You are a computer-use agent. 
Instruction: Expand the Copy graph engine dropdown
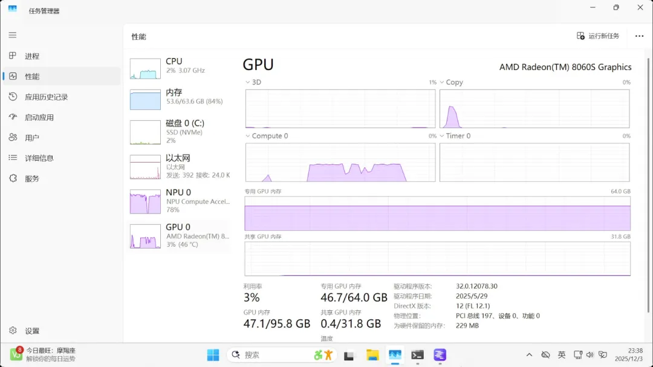pyautogui.click(x=442, y=82)
